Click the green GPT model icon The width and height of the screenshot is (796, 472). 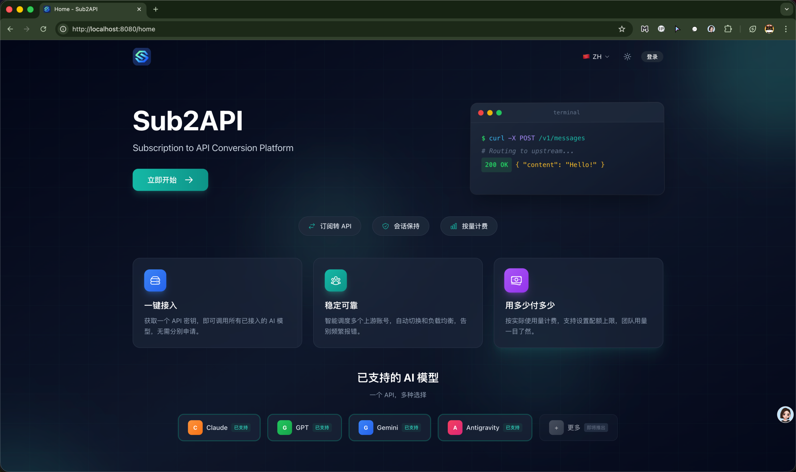tap(285, 428)
